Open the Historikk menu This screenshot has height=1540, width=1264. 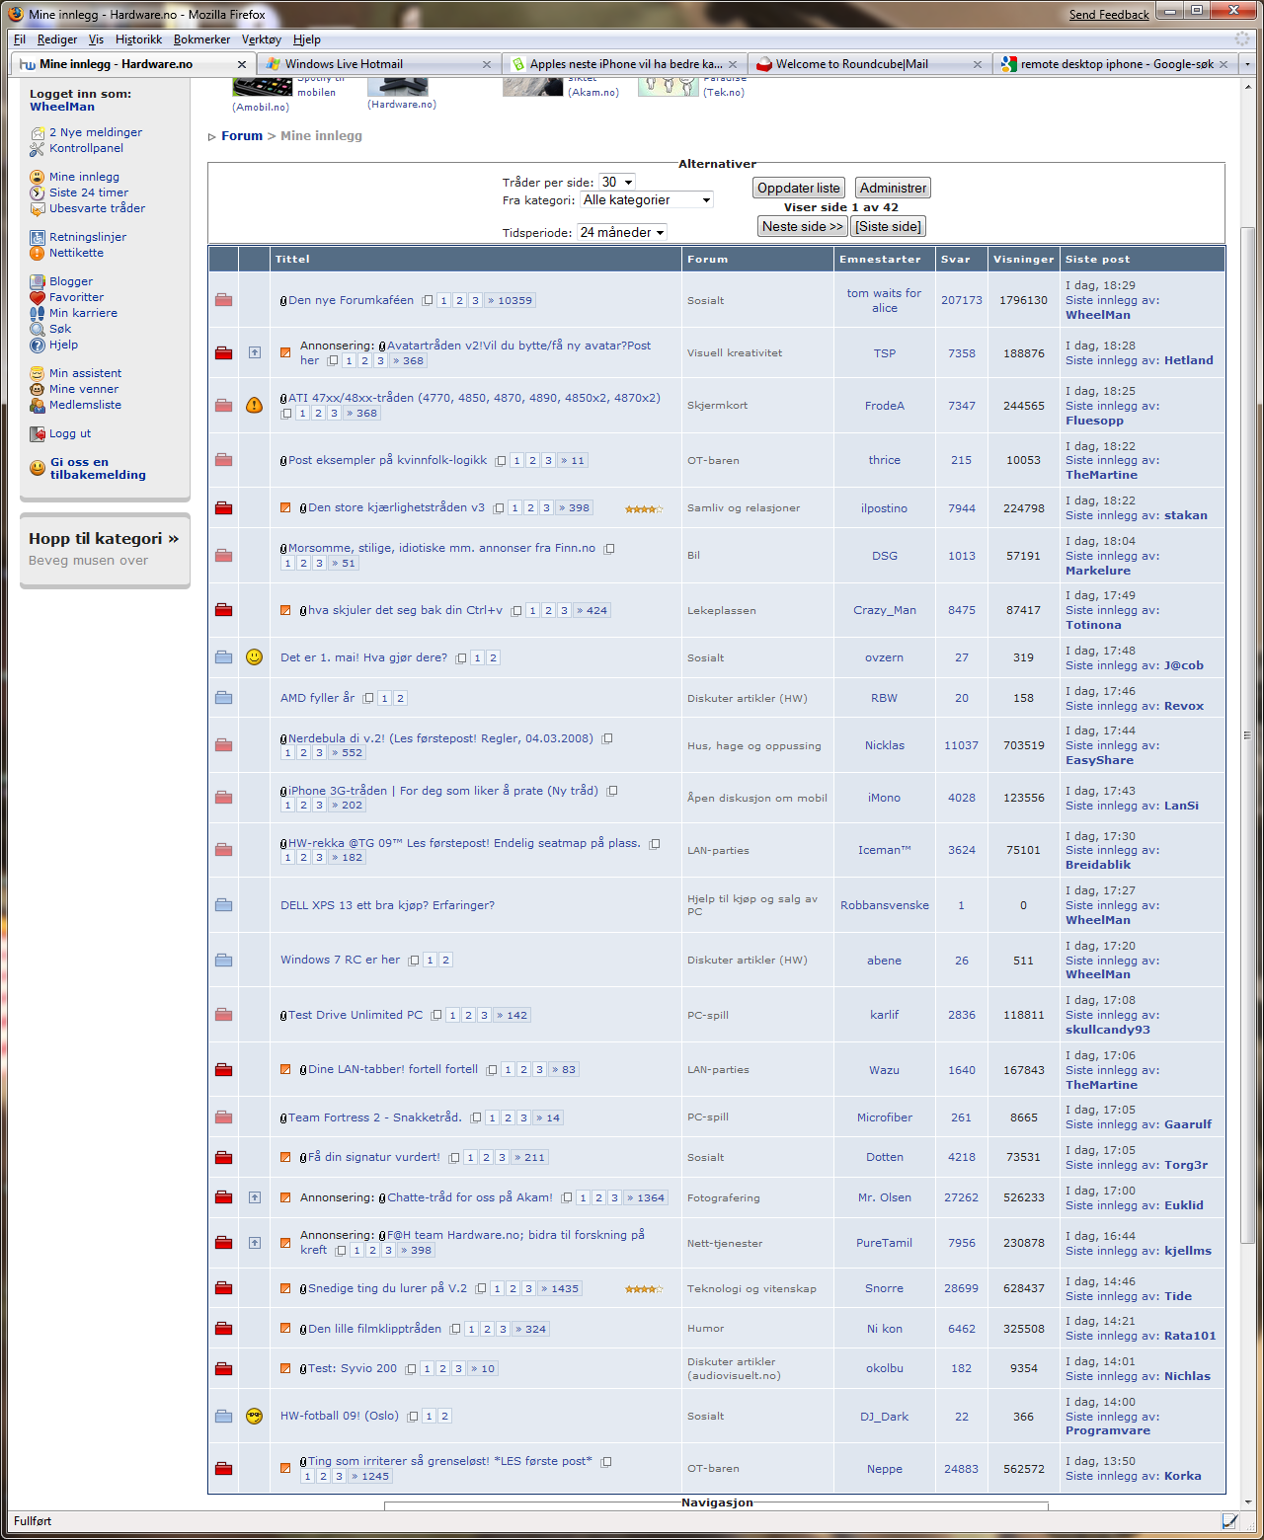pos(138,39)
